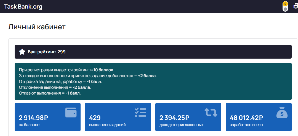
Task: Click the "Отклонение выполнения" line
Action: pos(55,87)
